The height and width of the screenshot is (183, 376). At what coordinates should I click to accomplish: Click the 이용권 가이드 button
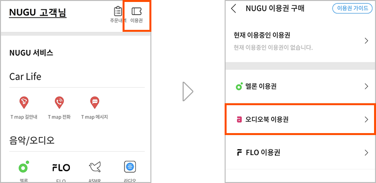tap(352, 8)
